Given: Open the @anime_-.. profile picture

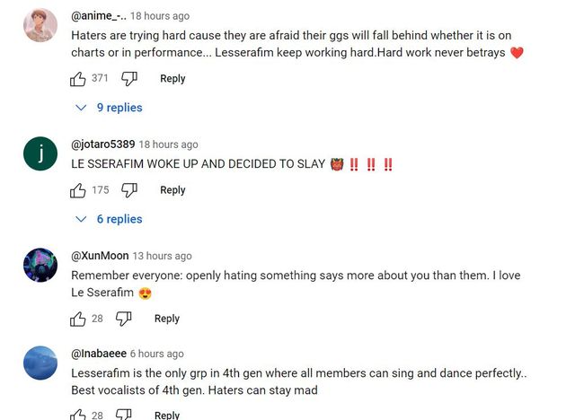Looking at the screenshot, I should click(x=40, y=25).
